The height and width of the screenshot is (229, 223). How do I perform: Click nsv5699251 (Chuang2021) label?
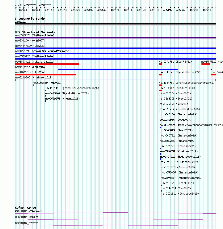tap(62, 99)
